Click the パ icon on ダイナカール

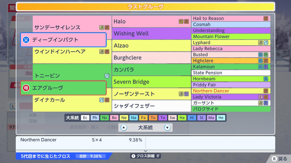[102, 100]
